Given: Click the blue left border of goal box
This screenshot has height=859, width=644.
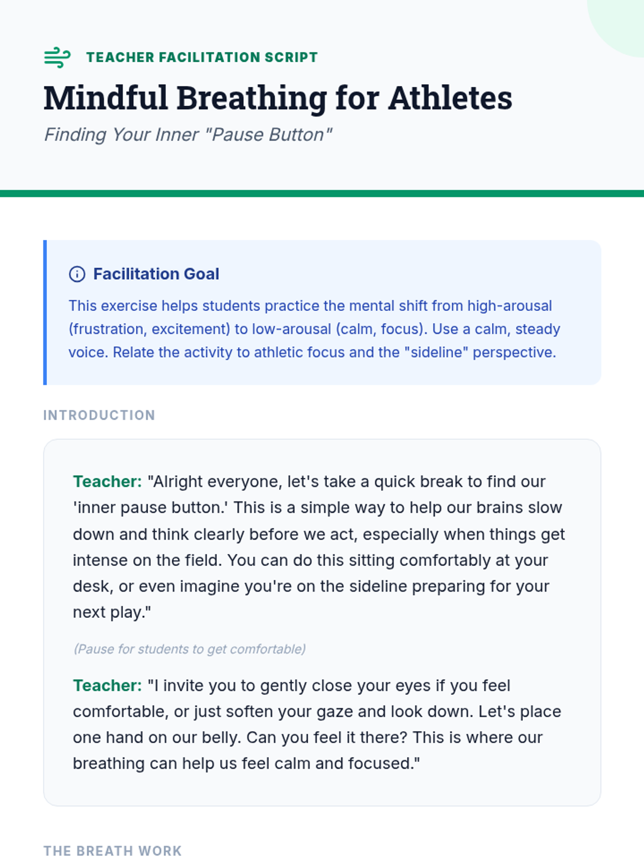Looking at the screenshot, I should point(45,312).
